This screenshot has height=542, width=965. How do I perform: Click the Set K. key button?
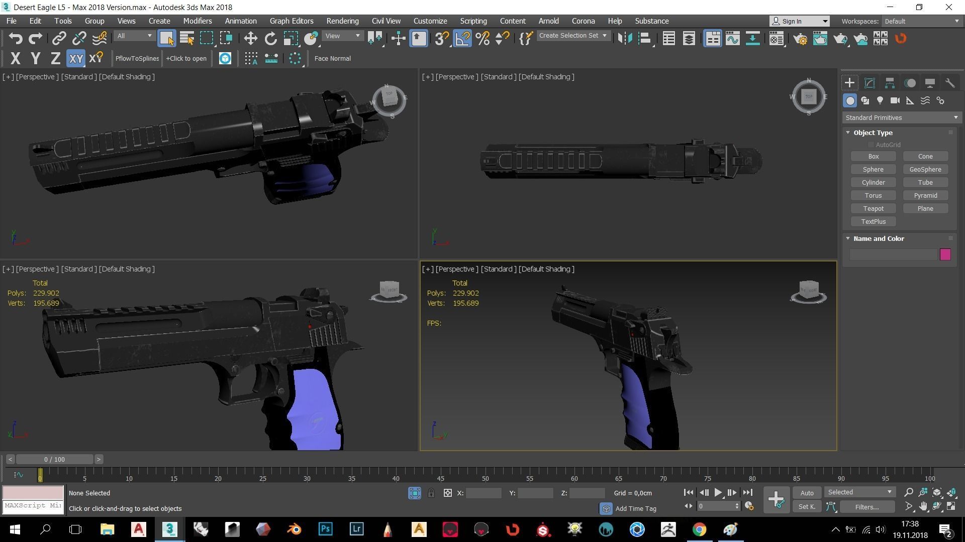pyautogui.click(x=807, y=507)
